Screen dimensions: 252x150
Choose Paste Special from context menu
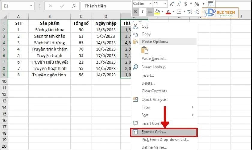(164, 59)
